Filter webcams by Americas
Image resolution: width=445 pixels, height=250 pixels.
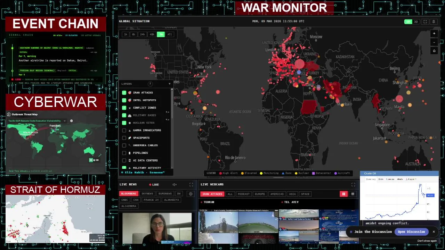click(x=277, y=194)
